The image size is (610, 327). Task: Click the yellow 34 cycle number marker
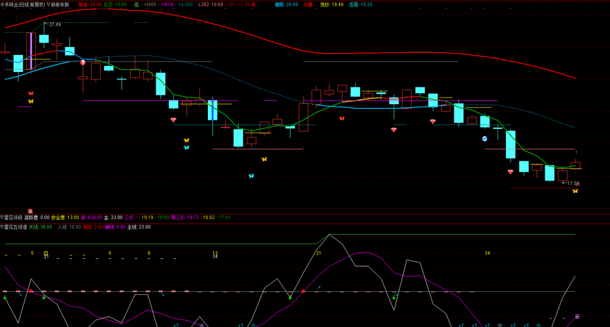(x=487, y=254)
